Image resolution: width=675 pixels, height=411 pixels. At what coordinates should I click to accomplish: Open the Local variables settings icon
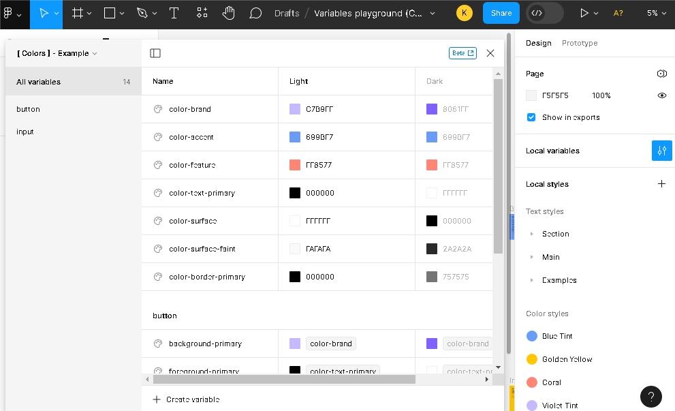click(x=661, y=151)
